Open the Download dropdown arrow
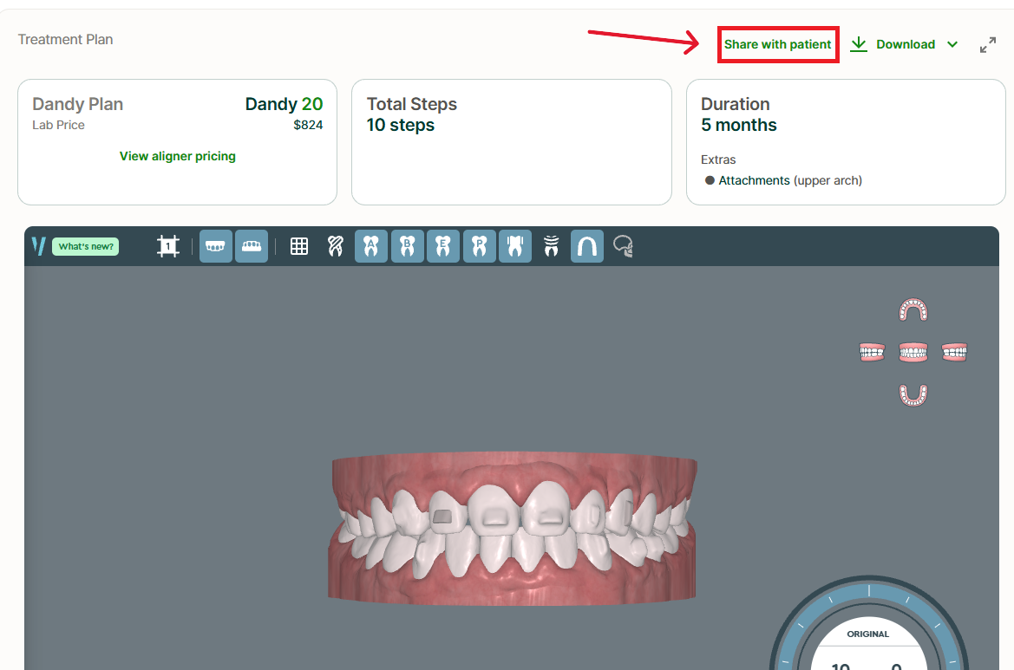The height and width of the screenshot is (670, 1014). tap(952, 44)
